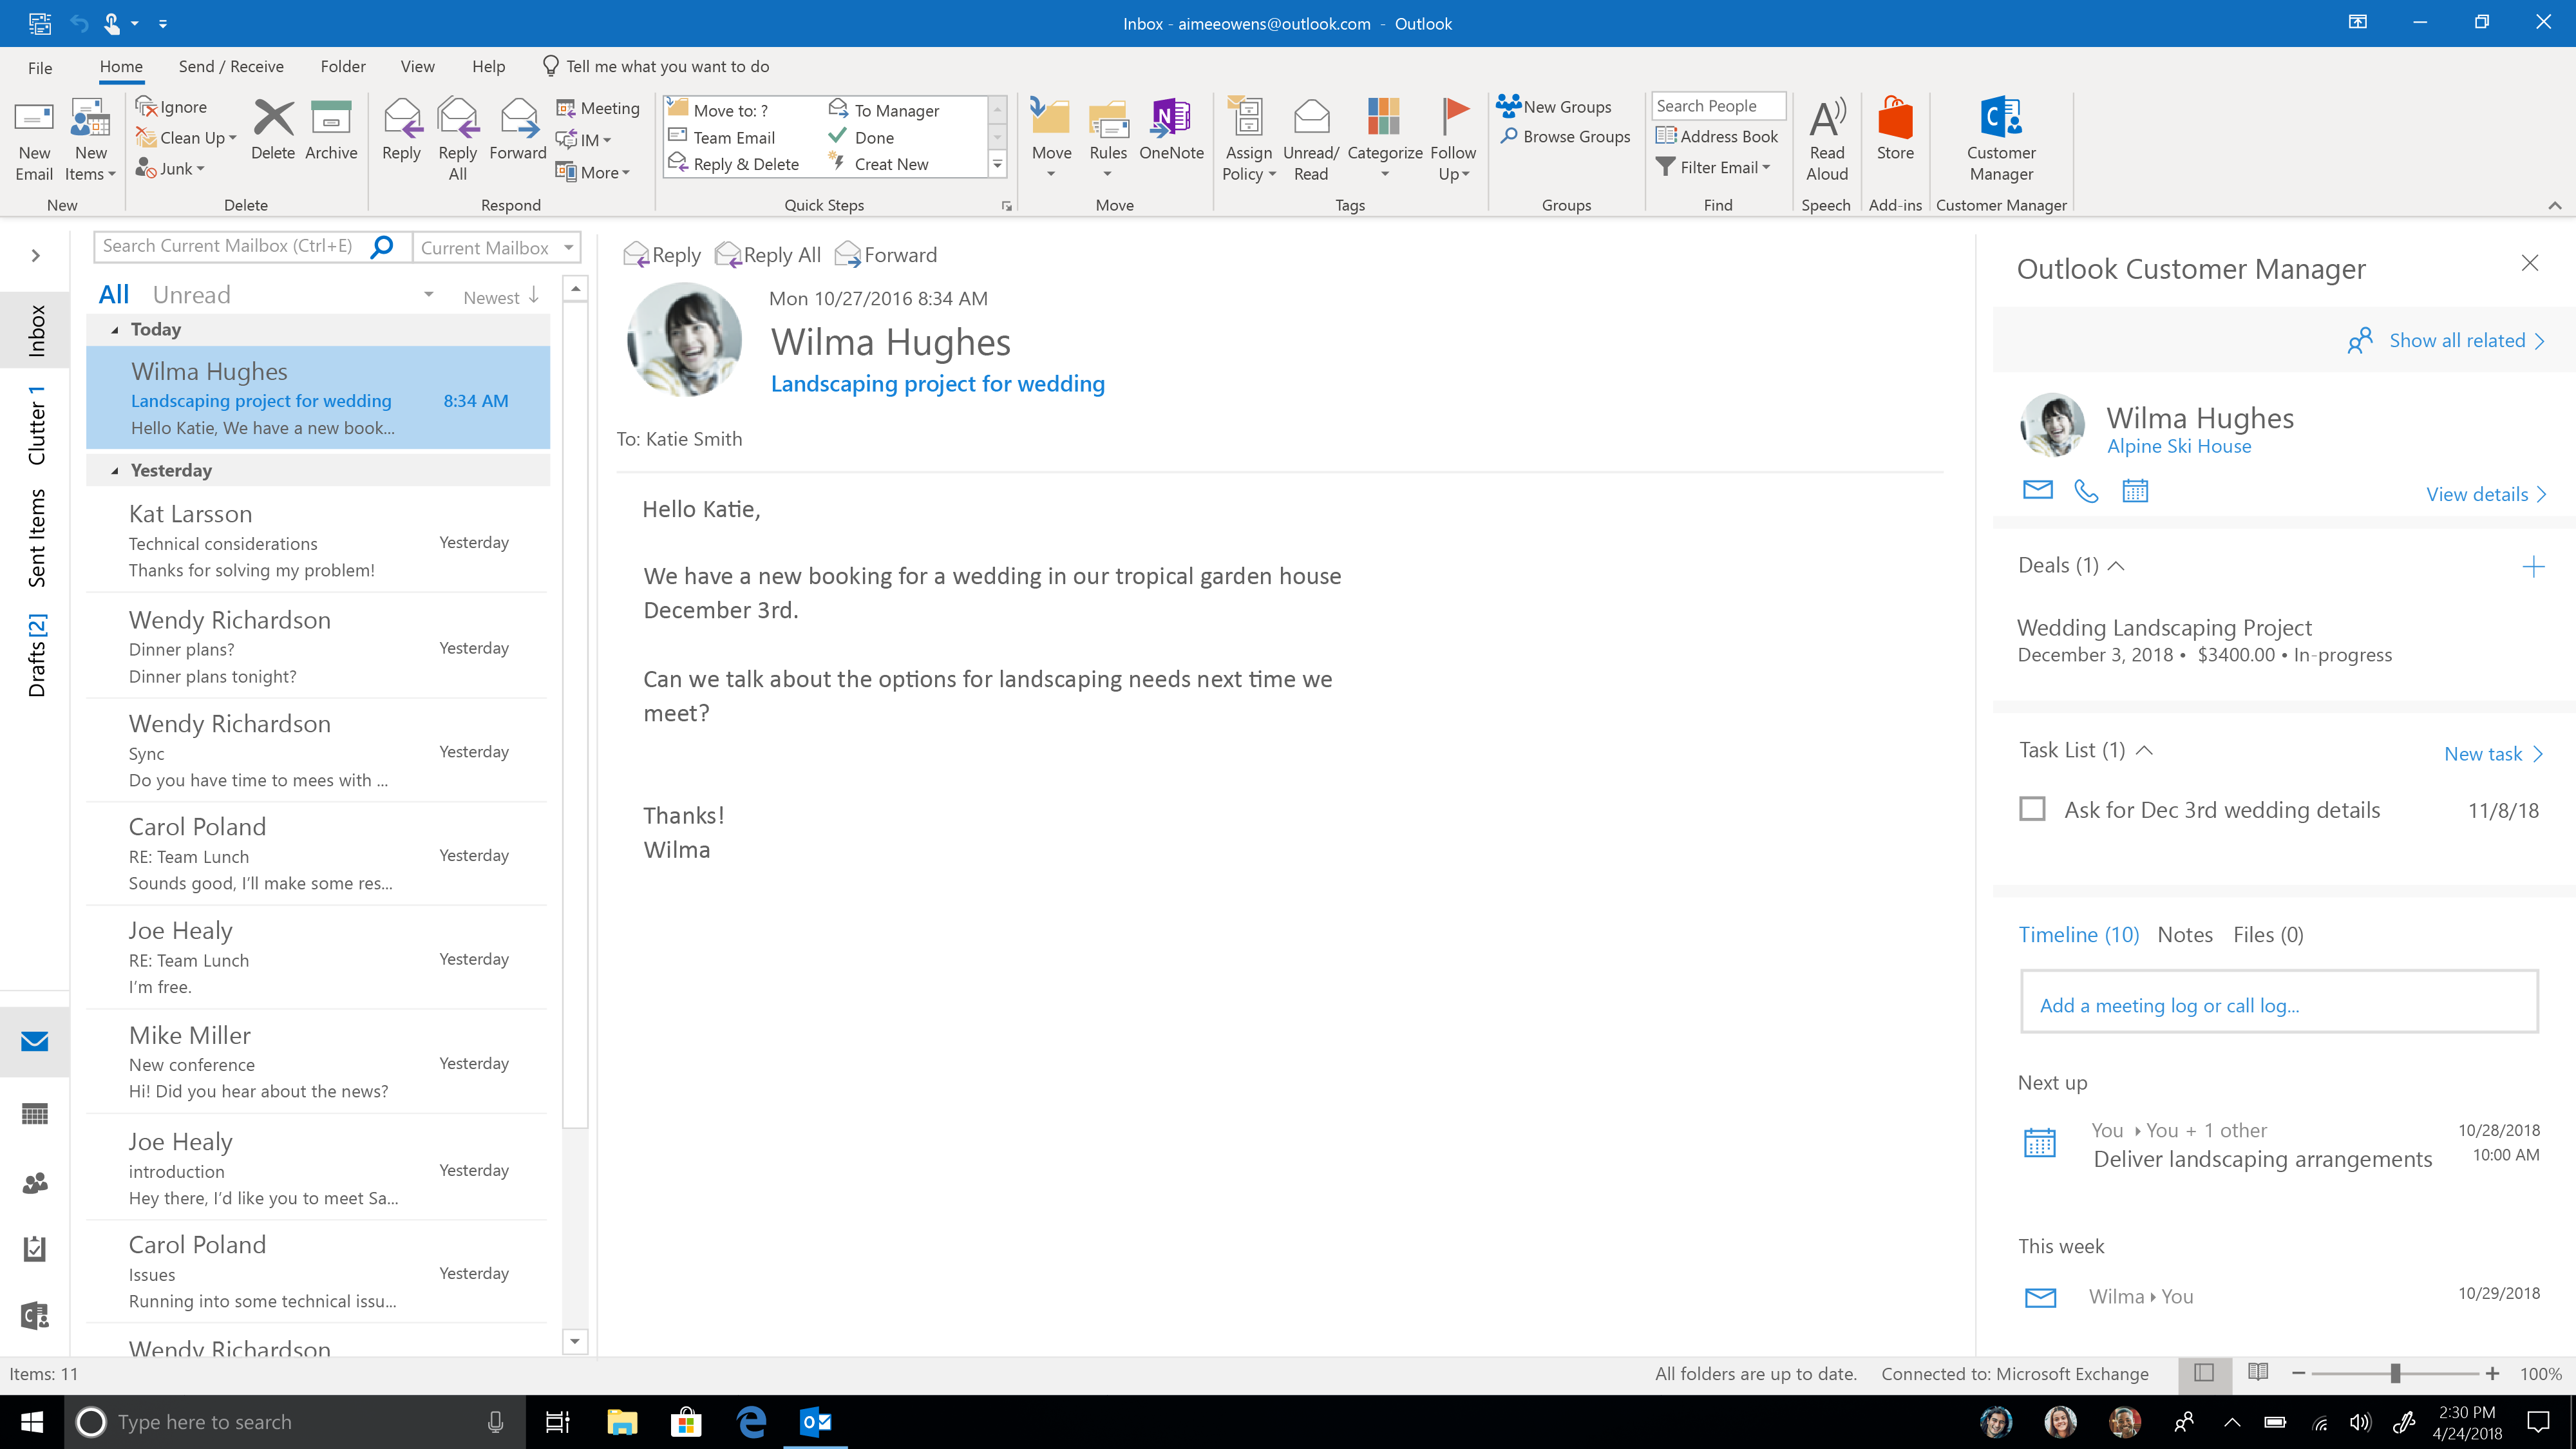Check the Ask for Dec 3rd wedding details task
The height and width of the screenshot is (1449, 2576).
click(2032, 808)
